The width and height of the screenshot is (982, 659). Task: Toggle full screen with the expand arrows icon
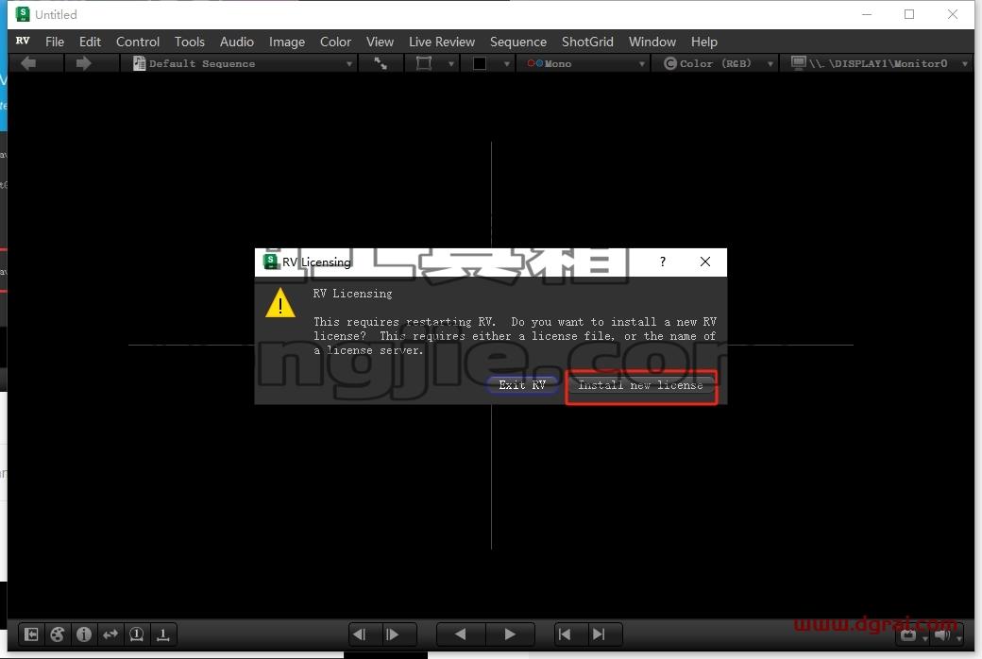[381, 63]
